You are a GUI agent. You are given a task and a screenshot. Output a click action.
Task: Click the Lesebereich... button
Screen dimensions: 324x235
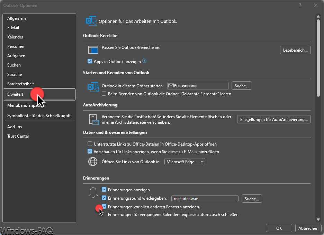(x=295, y=50)
